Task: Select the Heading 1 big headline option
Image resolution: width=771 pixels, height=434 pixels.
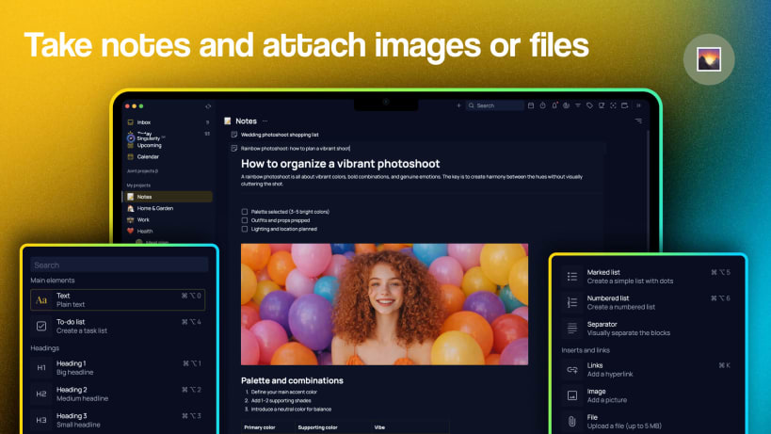Action: point(118,368)
